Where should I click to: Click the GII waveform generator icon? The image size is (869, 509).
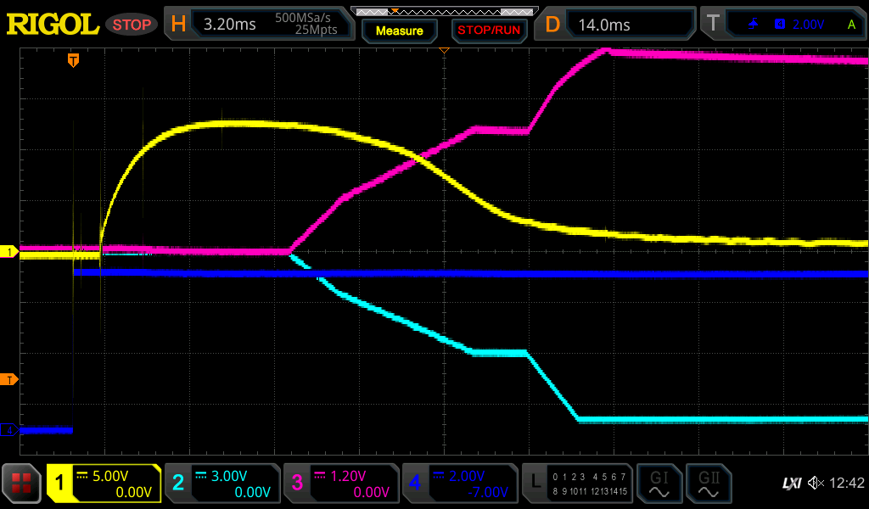[x=708, y=484]
